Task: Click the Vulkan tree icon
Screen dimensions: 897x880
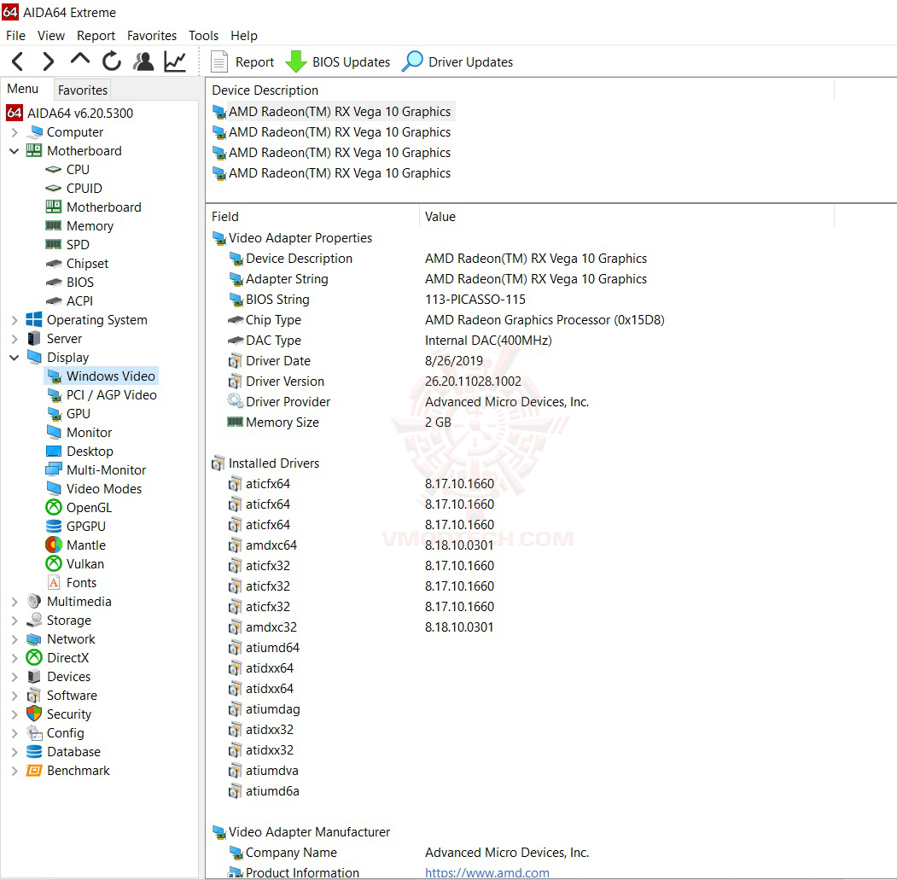Action: pyautogui.click(x=54, y=564)
